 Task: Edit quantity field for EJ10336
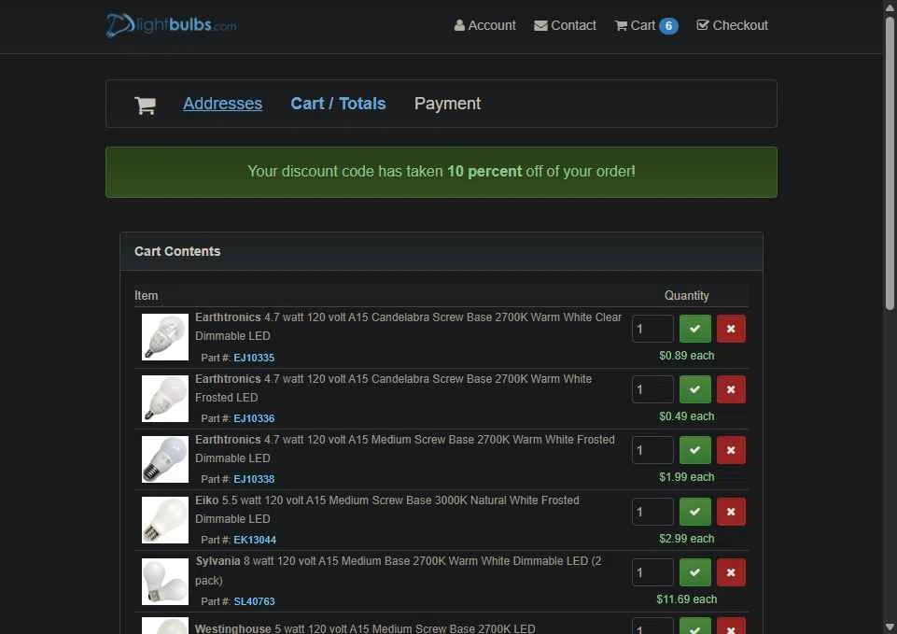pyautogui.click(x=652, y=389)
